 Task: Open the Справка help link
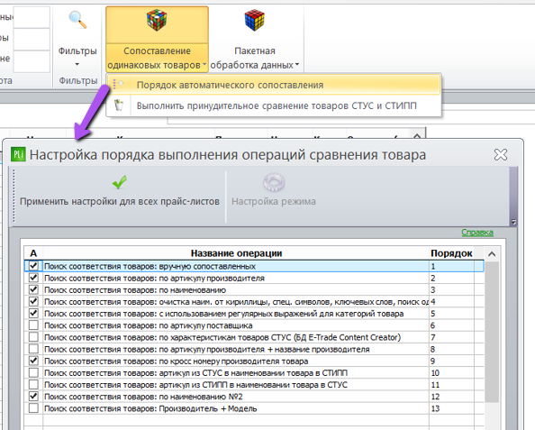pos(477,233)
